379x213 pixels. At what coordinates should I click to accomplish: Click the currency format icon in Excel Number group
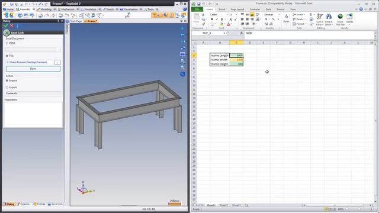tap(266, 20)
